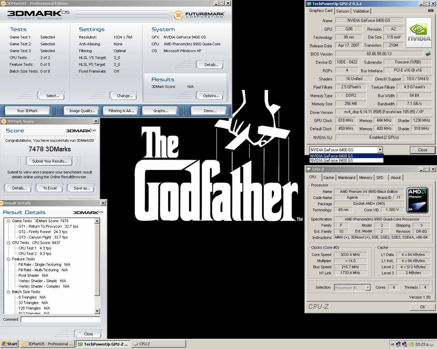Viewport: 437px width, 349px height.
Task: Select GT2 - Firefly Forest result row
Action: [43, 232]
